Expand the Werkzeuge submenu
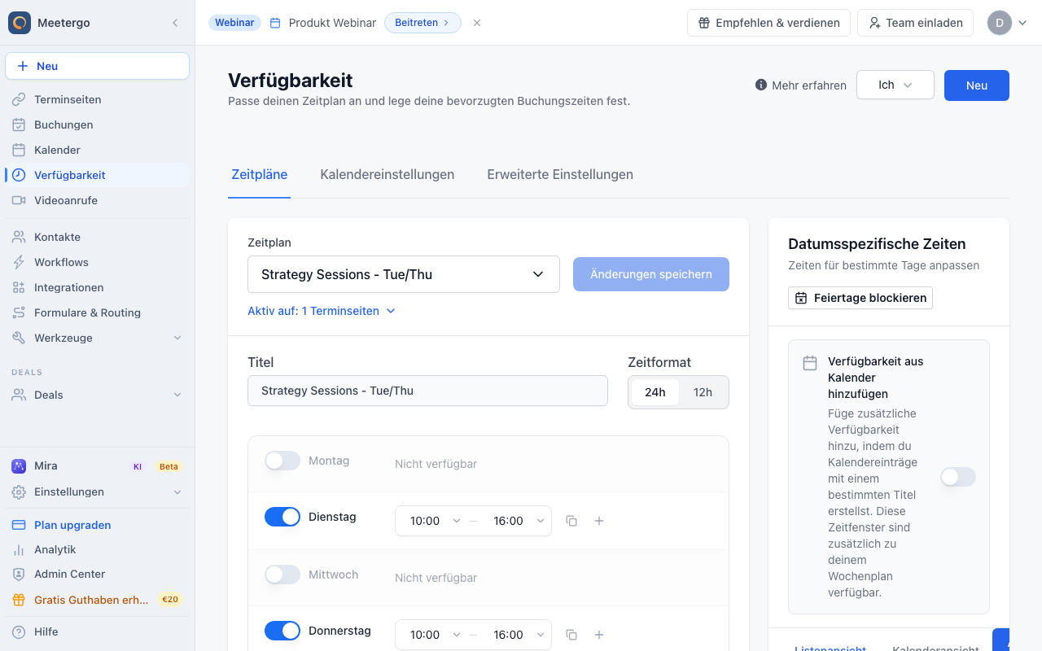Viewport: 1042px width, 651px height. tap(177, 338)
